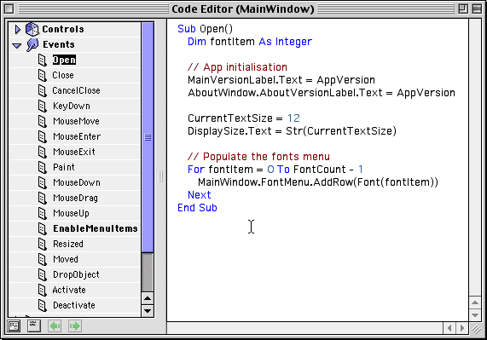Click the pane splitter handle
This screenshot has height=340, width=487.
[160, 177]
